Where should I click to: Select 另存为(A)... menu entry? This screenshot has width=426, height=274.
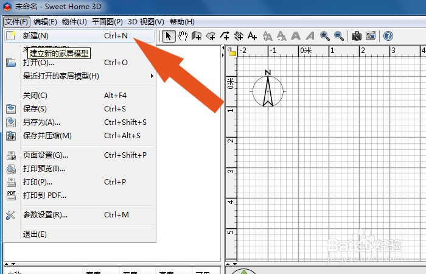[79, 122]
